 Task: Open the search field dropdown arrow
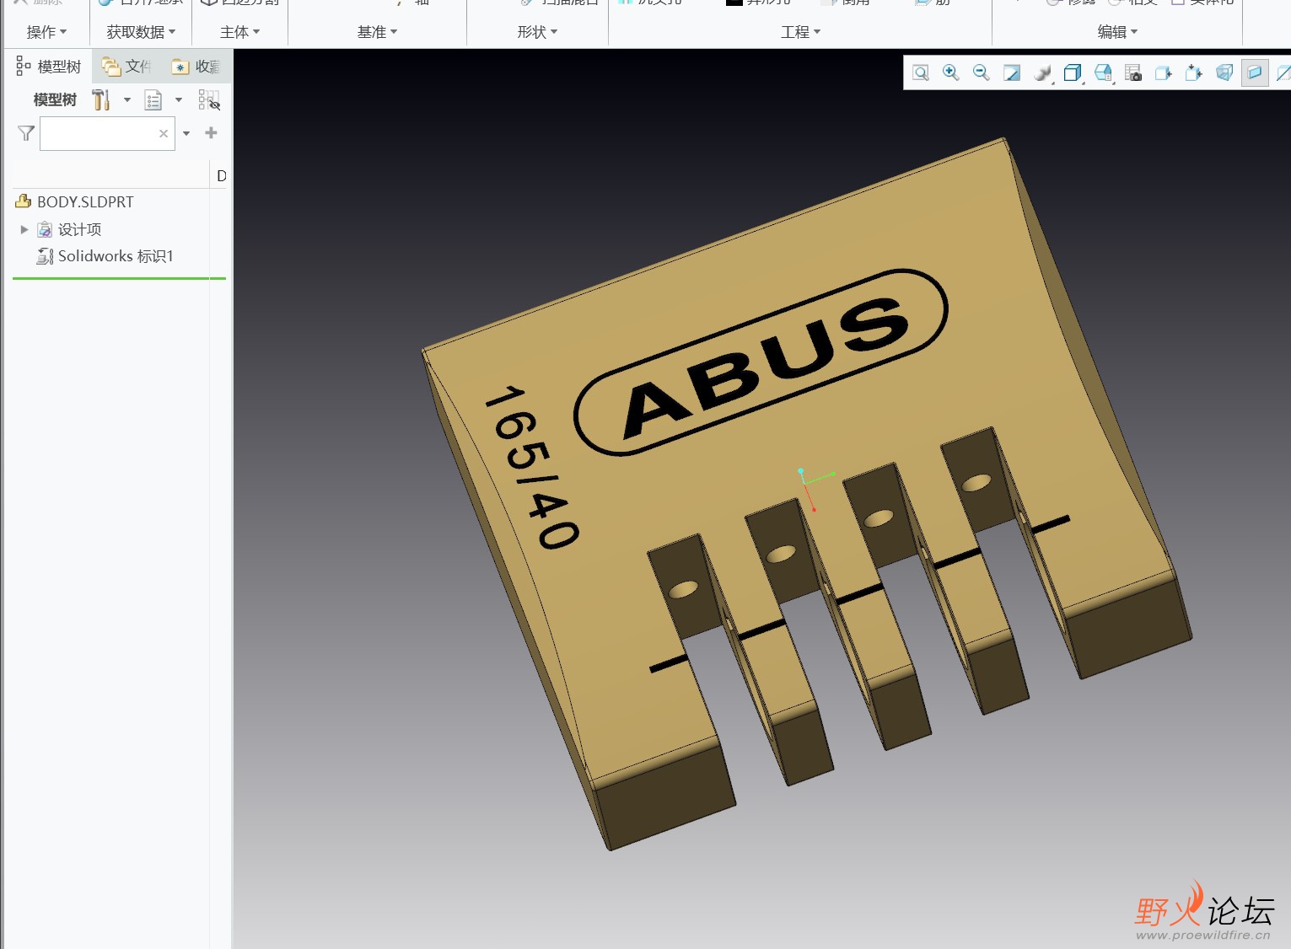(186, 133)
